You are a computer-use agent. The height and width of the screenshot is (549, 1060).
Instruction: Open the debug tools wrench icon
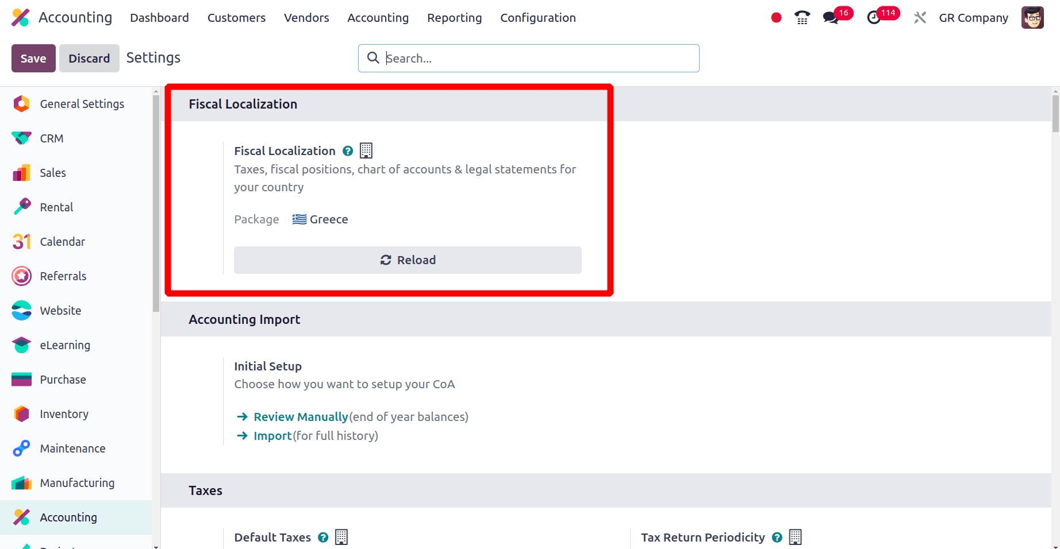[920, 18]
